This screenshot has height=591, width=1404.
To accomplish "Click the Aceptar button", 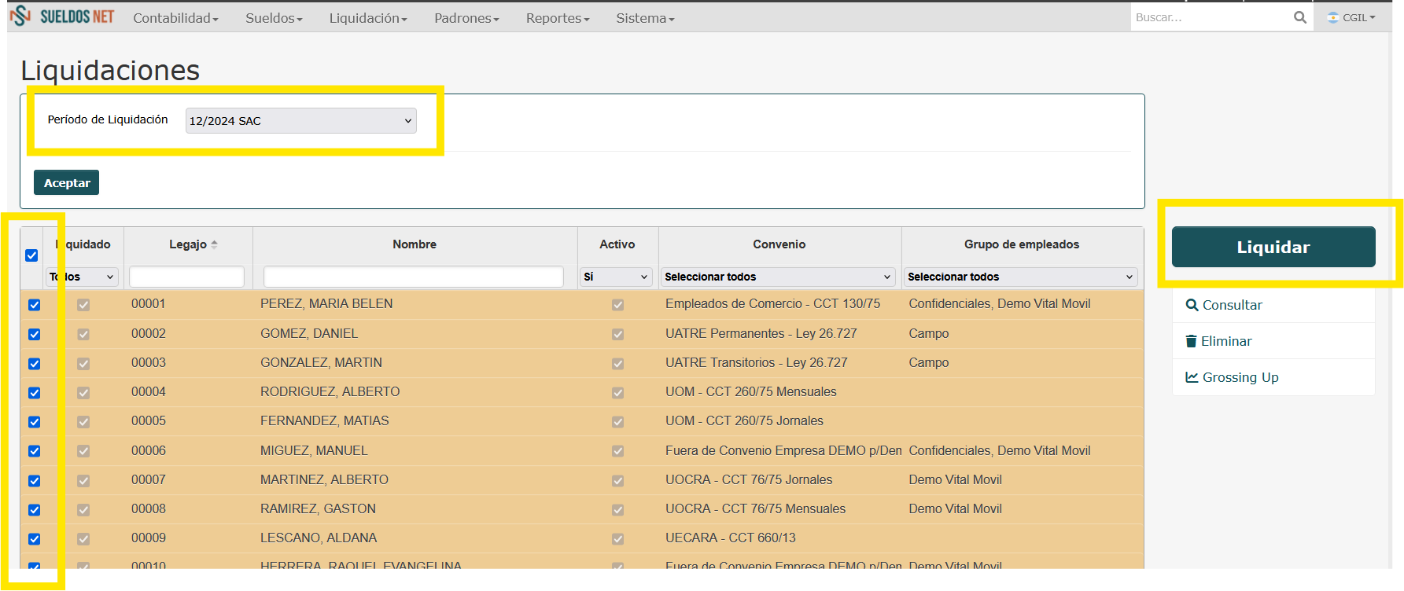I will 67,182.
